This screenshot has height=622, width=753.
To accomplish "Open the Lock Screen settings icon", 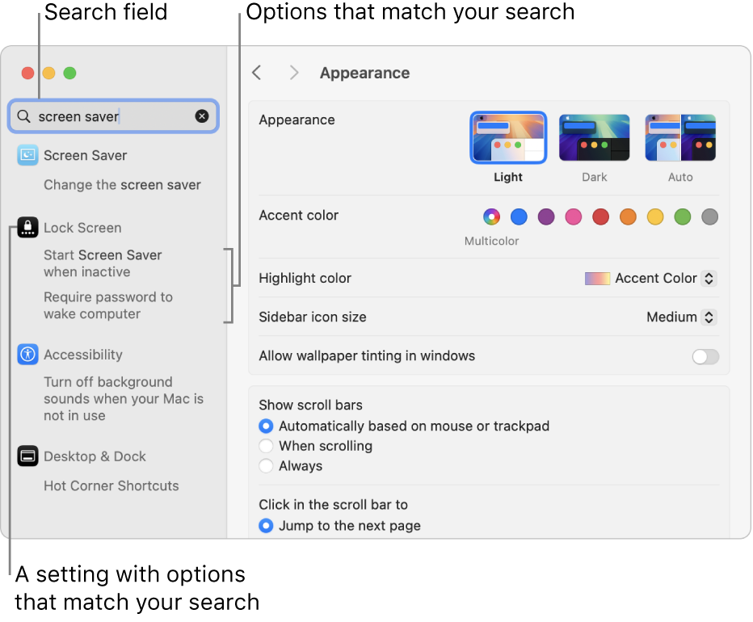I will [x=28, y=228].
